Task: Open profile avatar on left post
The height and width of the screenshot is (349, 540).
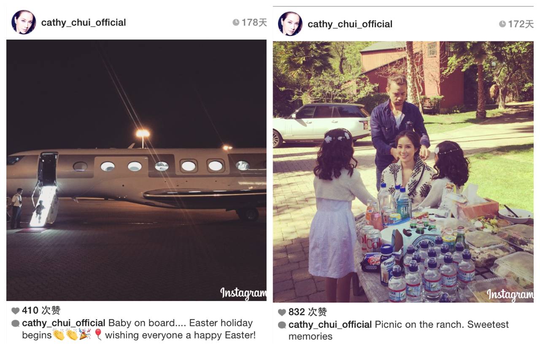Action: click(24, 22)
